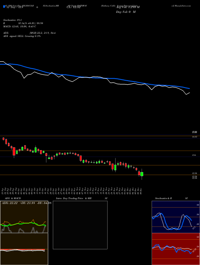
Task: Click the 'Stochastics & R' panel title
Action: click(x=163, y=198)
